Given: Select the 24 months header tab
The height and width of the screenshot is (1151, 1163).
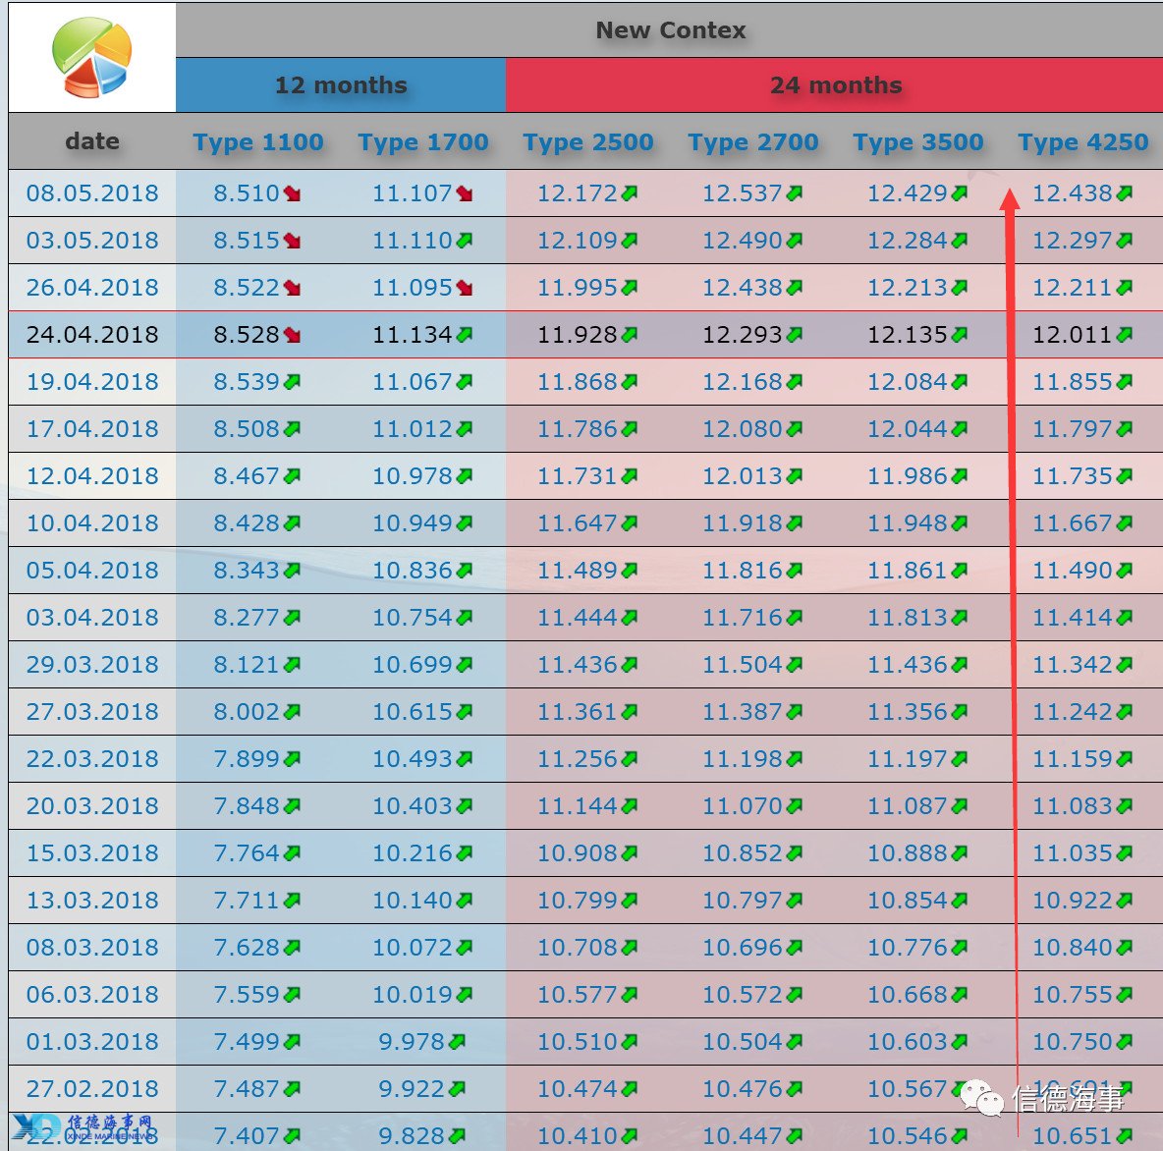Looking at the screenshot, I should [835, 85].
